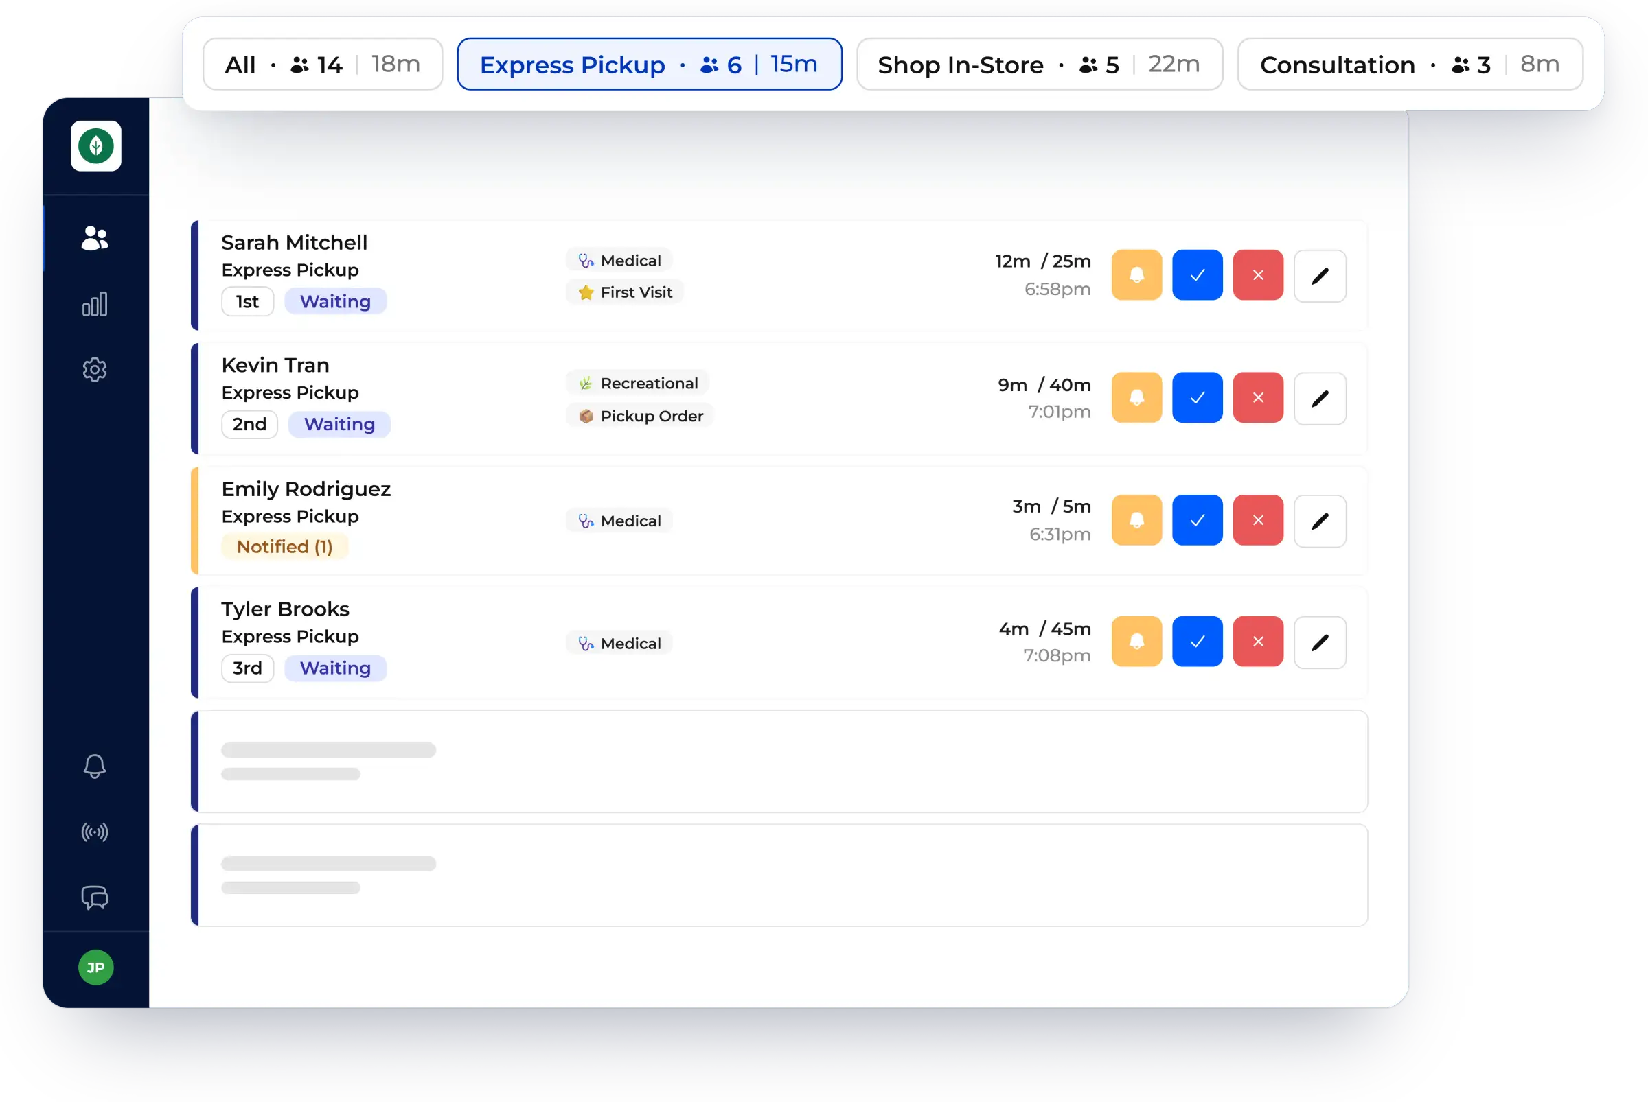The height and width of the screenshot is (1102, 1648).
Task: Mark Emily Rodriguez as served with checkmark
Action: coord(1197,520)
